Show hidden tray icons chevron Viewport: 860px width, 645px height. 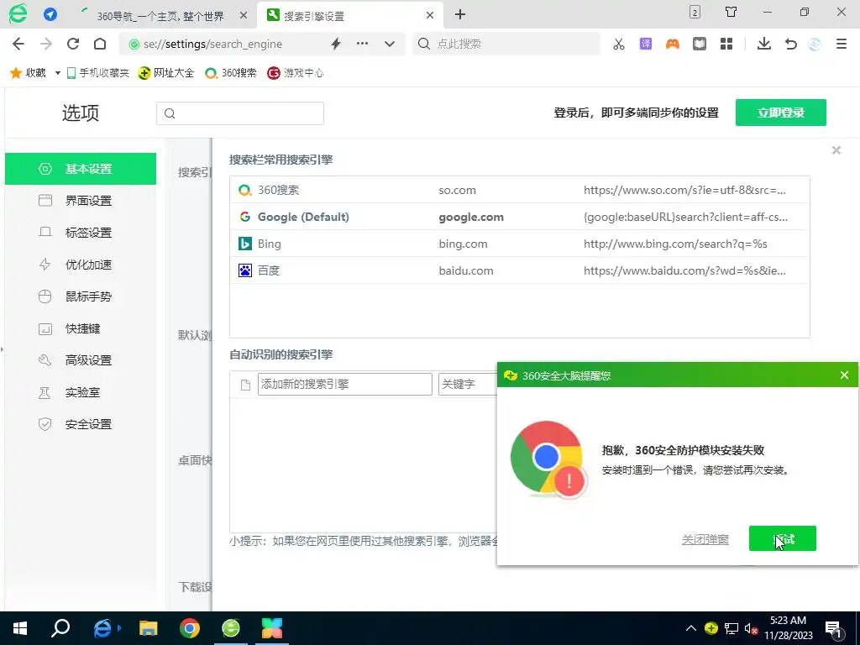[x=690, y=628]
